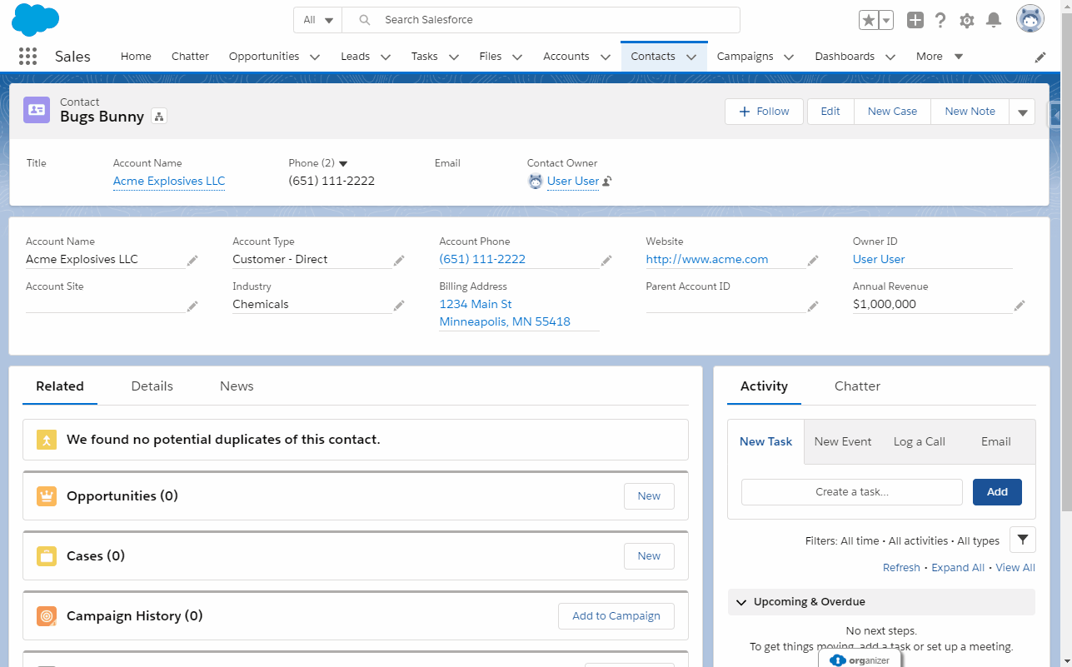Click the Edit button

click(x=830, y=112)
